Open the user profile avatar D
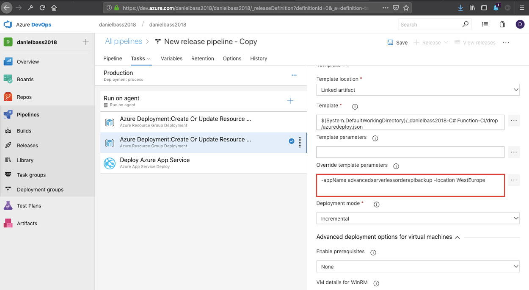 (520, 25)
